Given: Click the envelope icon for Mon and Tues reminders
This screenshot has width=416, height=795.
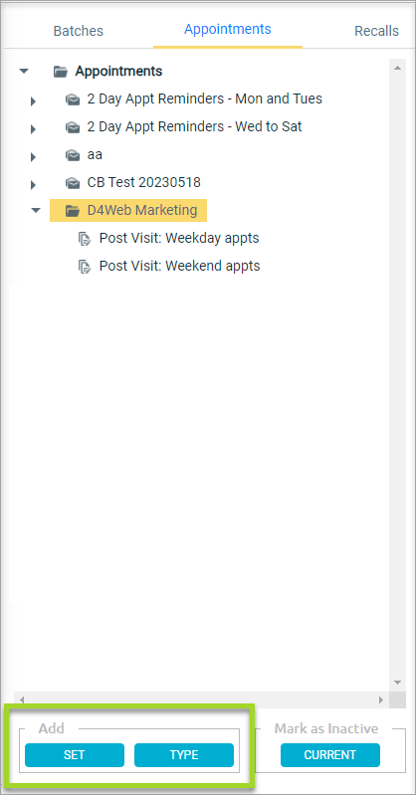Looking at the screenshot, I should pyautogui.click(x=73, y=99).
